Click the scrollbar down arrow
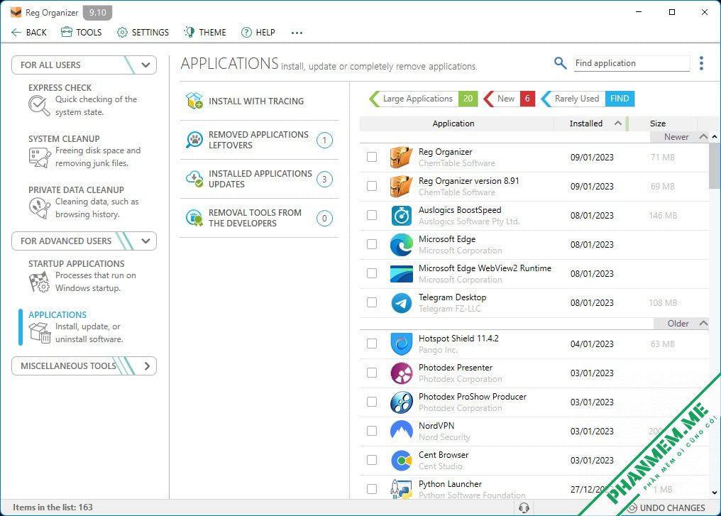 [x=715, y=492]
